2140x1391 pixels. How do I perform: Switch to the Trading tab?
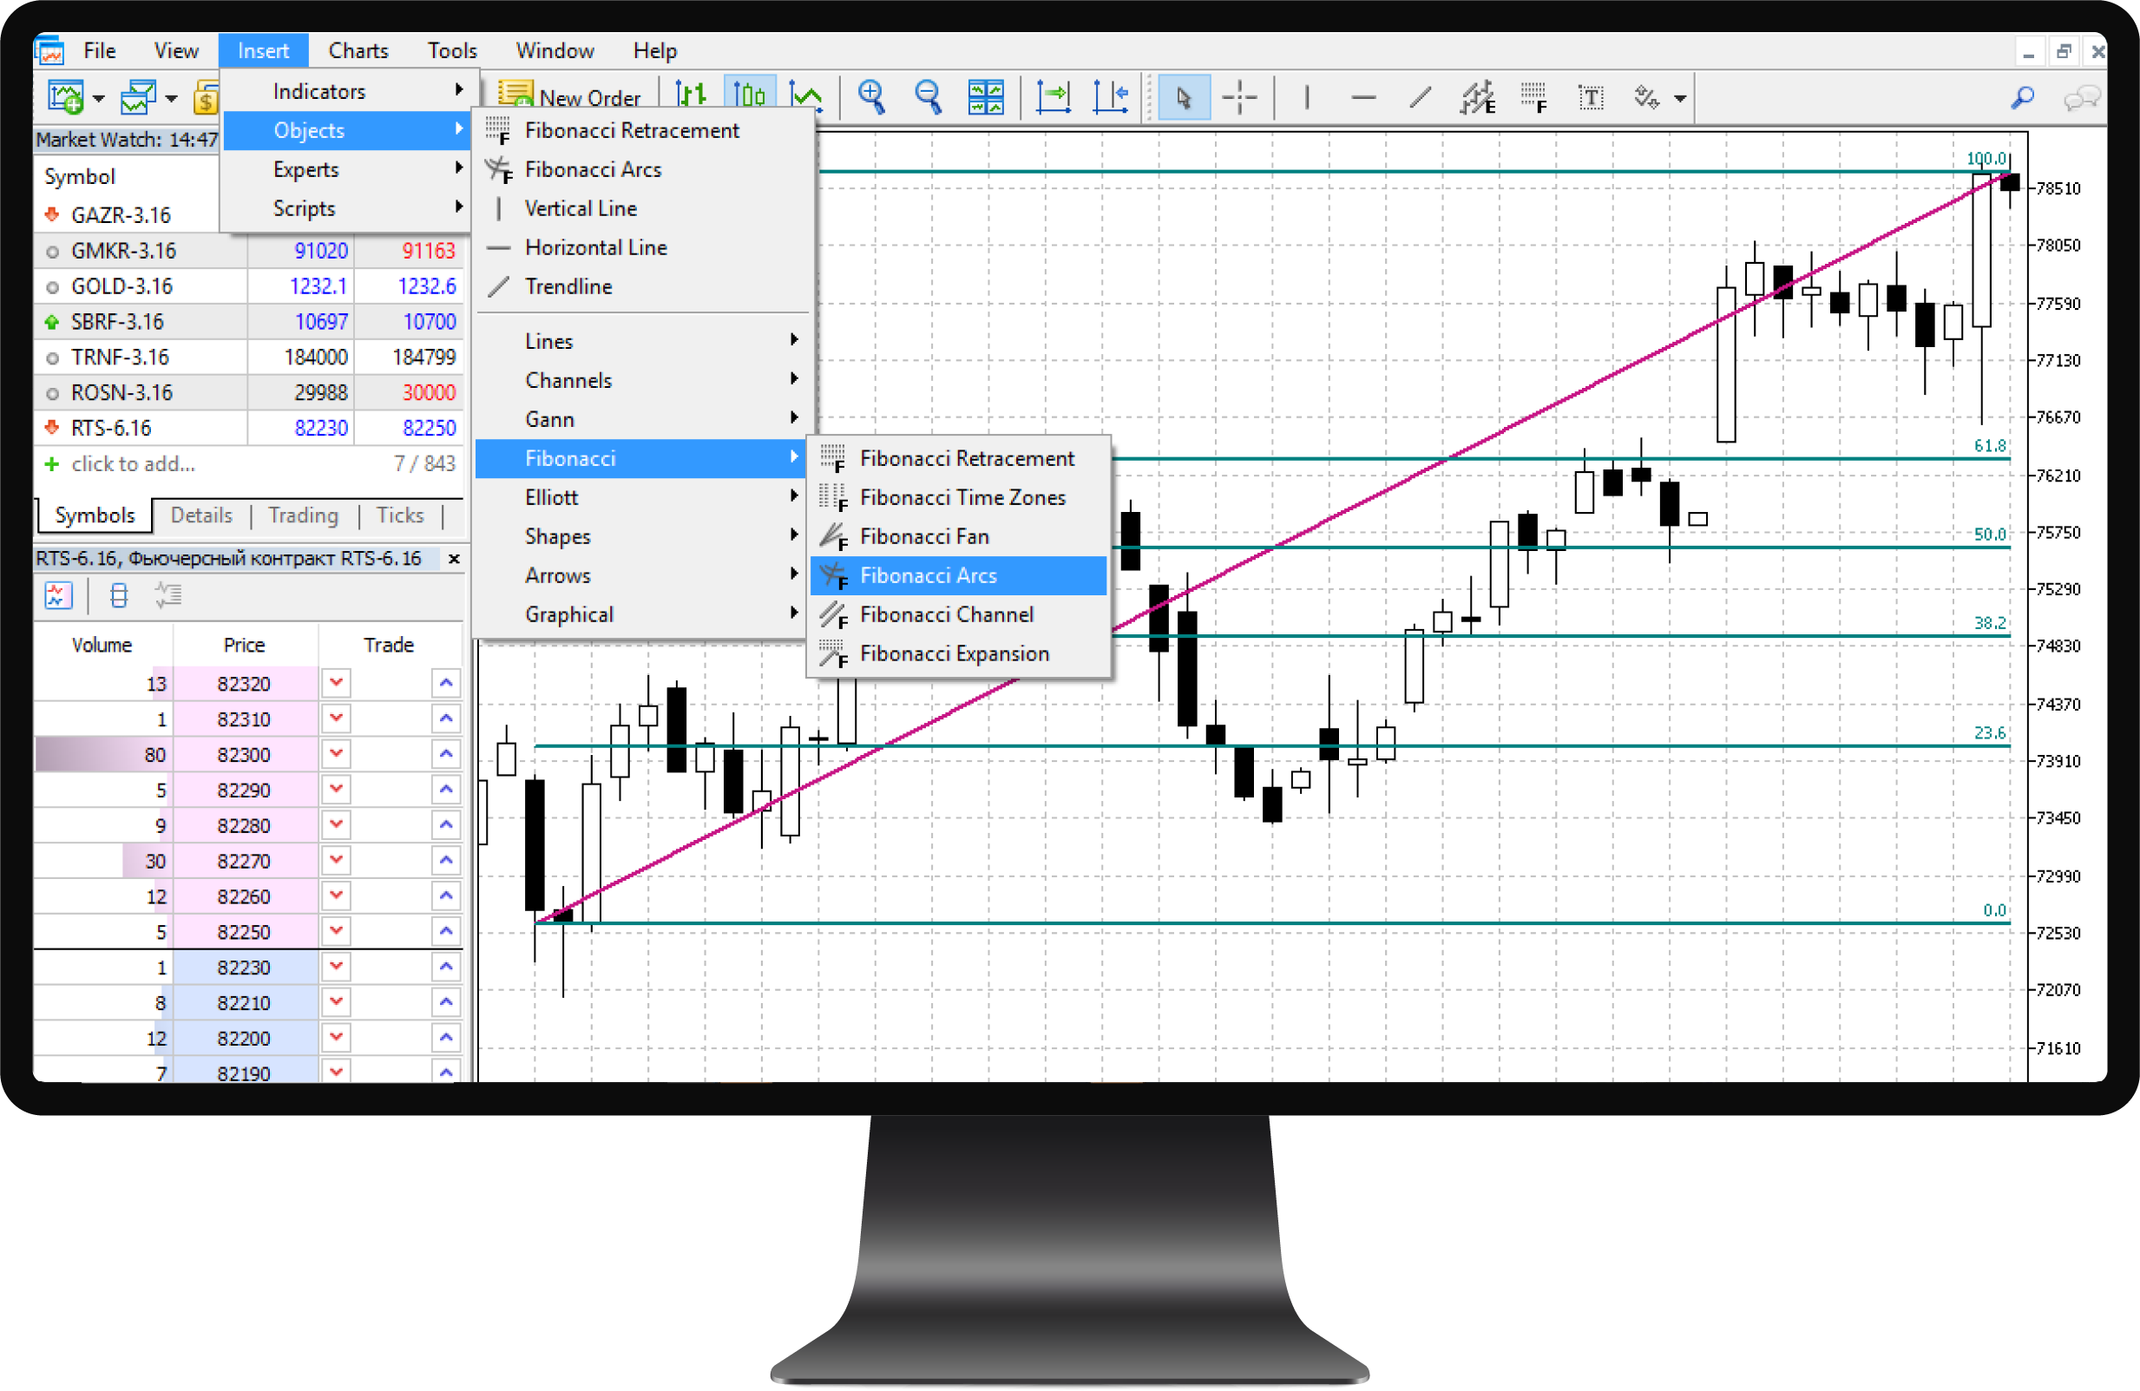point(303,515)
